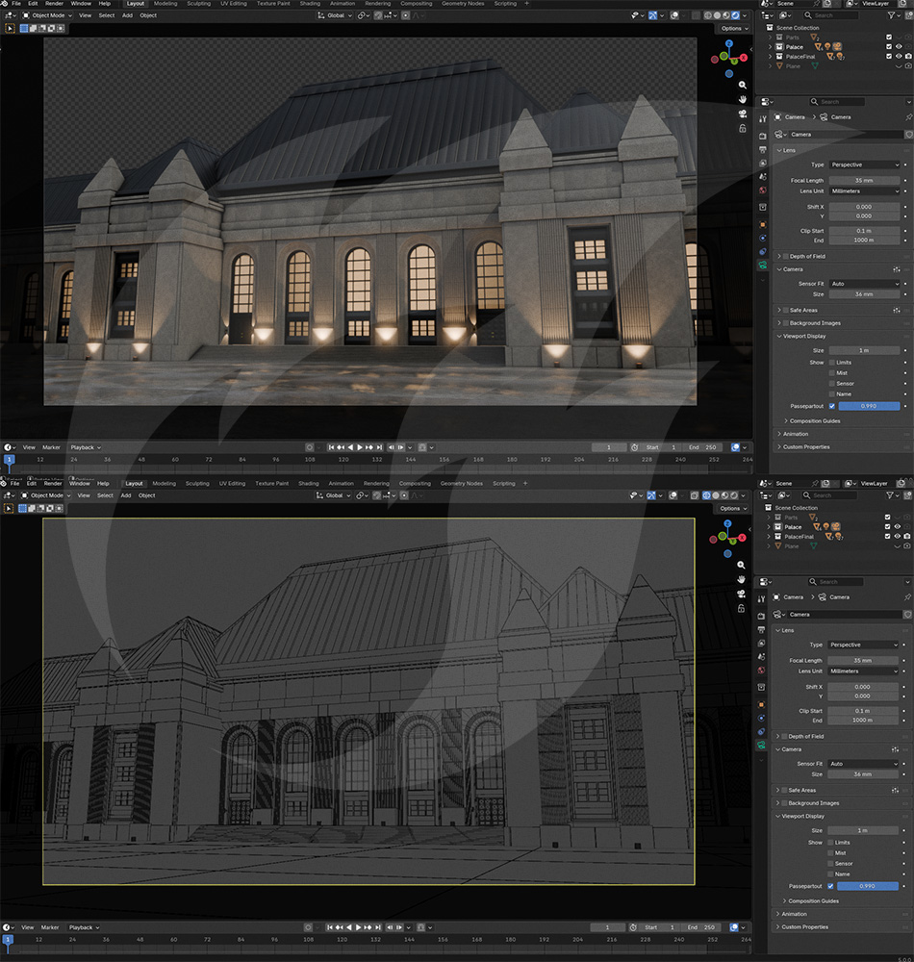Open Camera data properties tab in bottom window

tap(761, 745)
